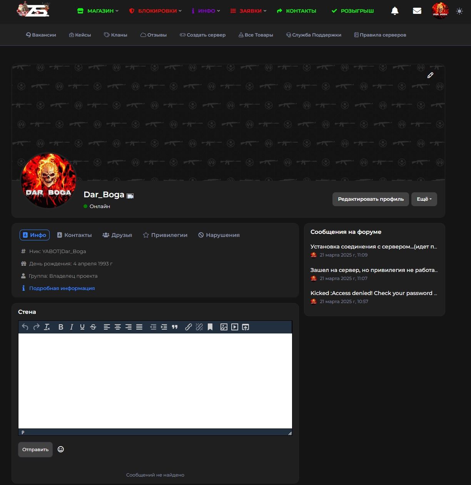Switch to the Привилегии tab

tap(165, 235)
